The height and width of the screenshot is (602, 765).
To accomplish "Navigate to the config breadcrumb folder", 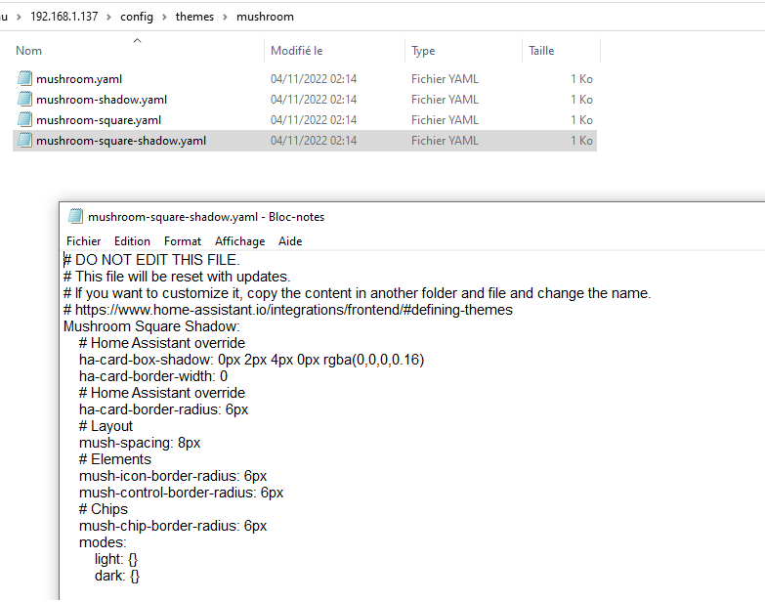I will pyautogui.click(x=137, y=17).
